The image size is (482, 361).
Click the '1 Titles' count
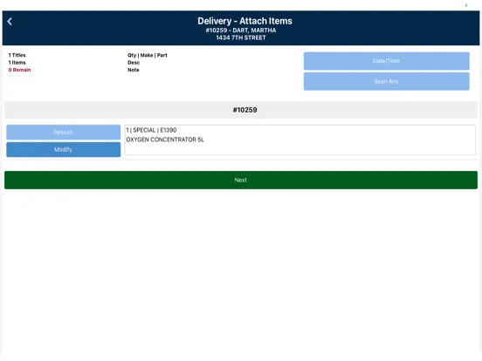tap(17, 55)
